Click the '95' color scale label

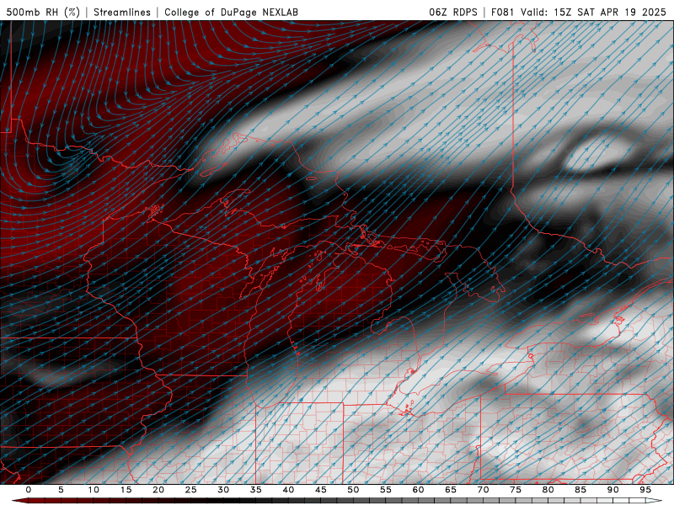[x=645, y=490]
